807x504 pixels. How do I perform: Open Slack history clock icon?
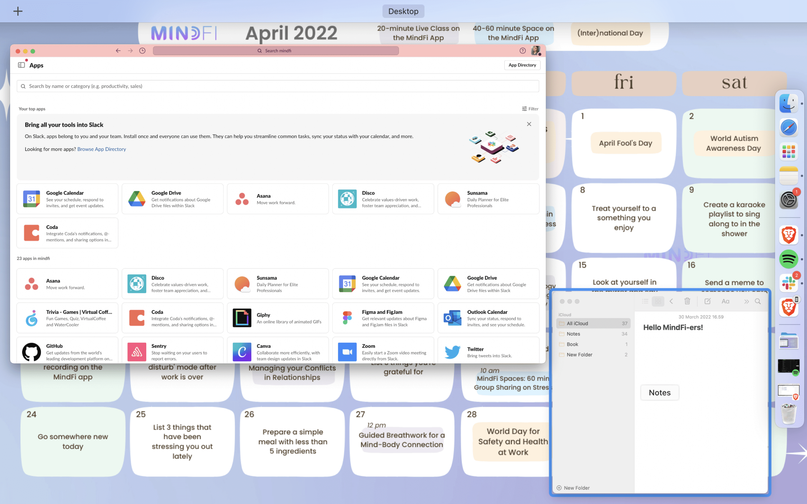pos(142,51)
